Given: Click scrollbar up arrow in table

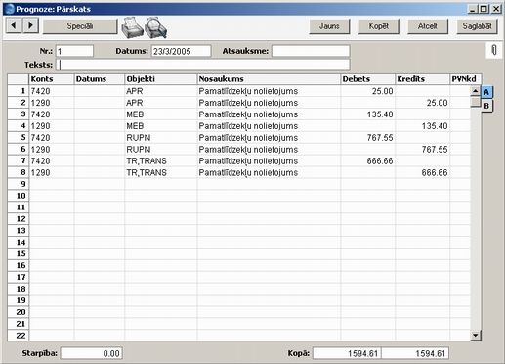Looking at the screenshot, I should coord(475,91).
